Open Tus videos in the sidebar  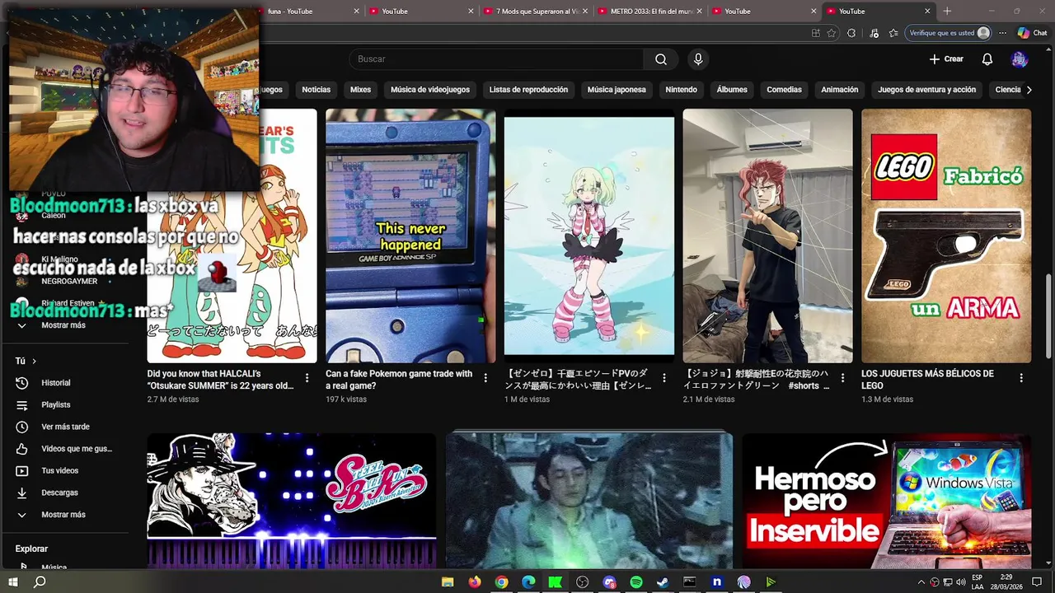(x=60, y=471)
